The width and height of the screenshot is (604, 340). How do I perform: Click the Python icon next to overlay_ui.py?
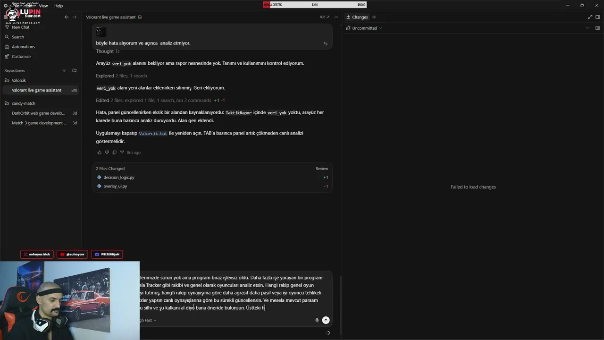[x=99, y=187]
